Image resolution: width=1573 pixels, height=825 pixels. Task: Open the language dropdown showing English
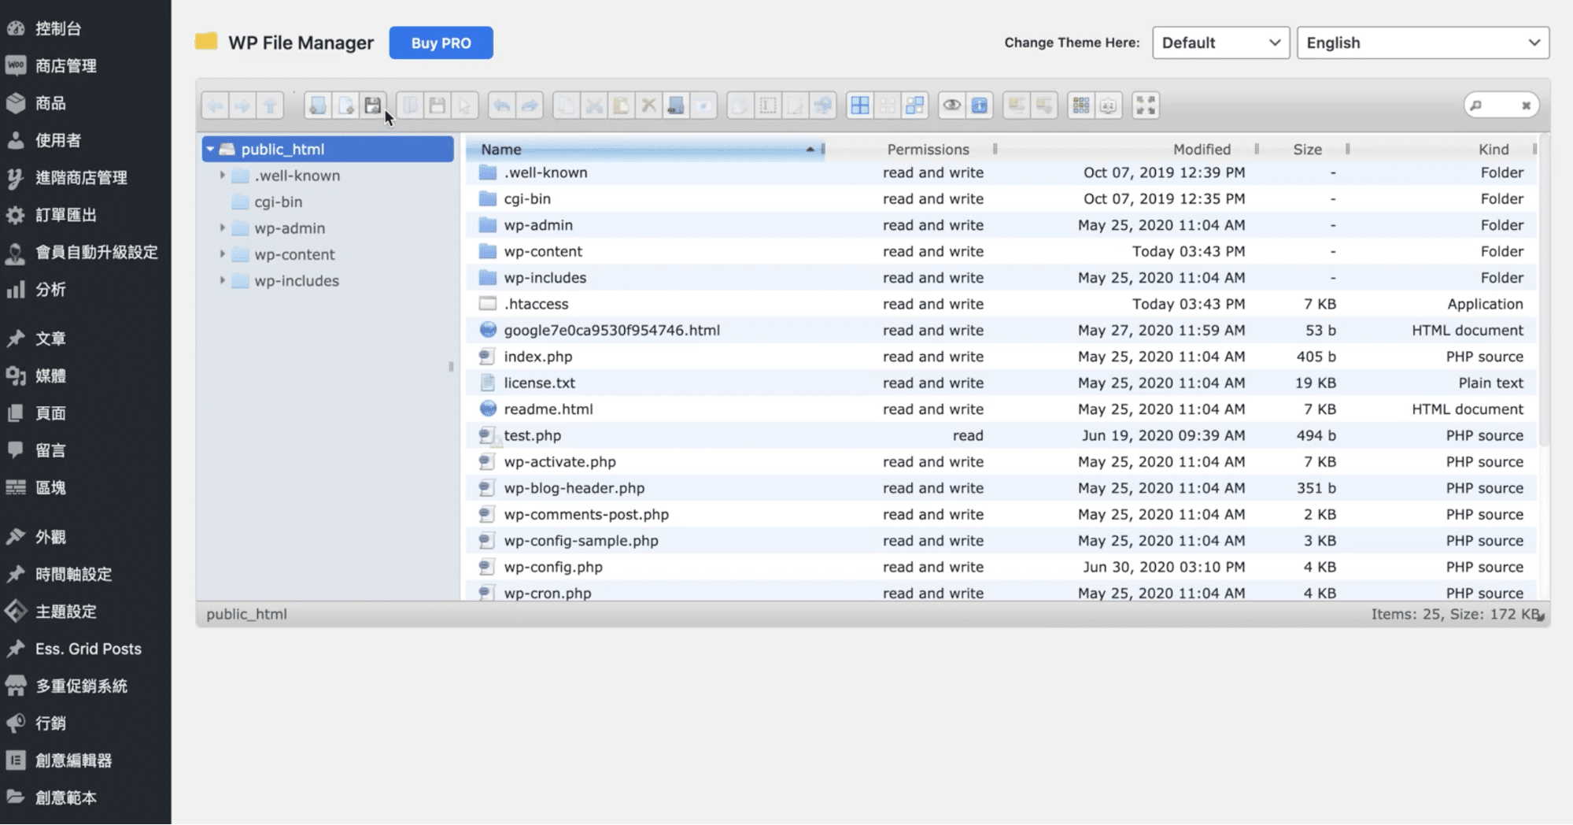[x=1422, y=43]
